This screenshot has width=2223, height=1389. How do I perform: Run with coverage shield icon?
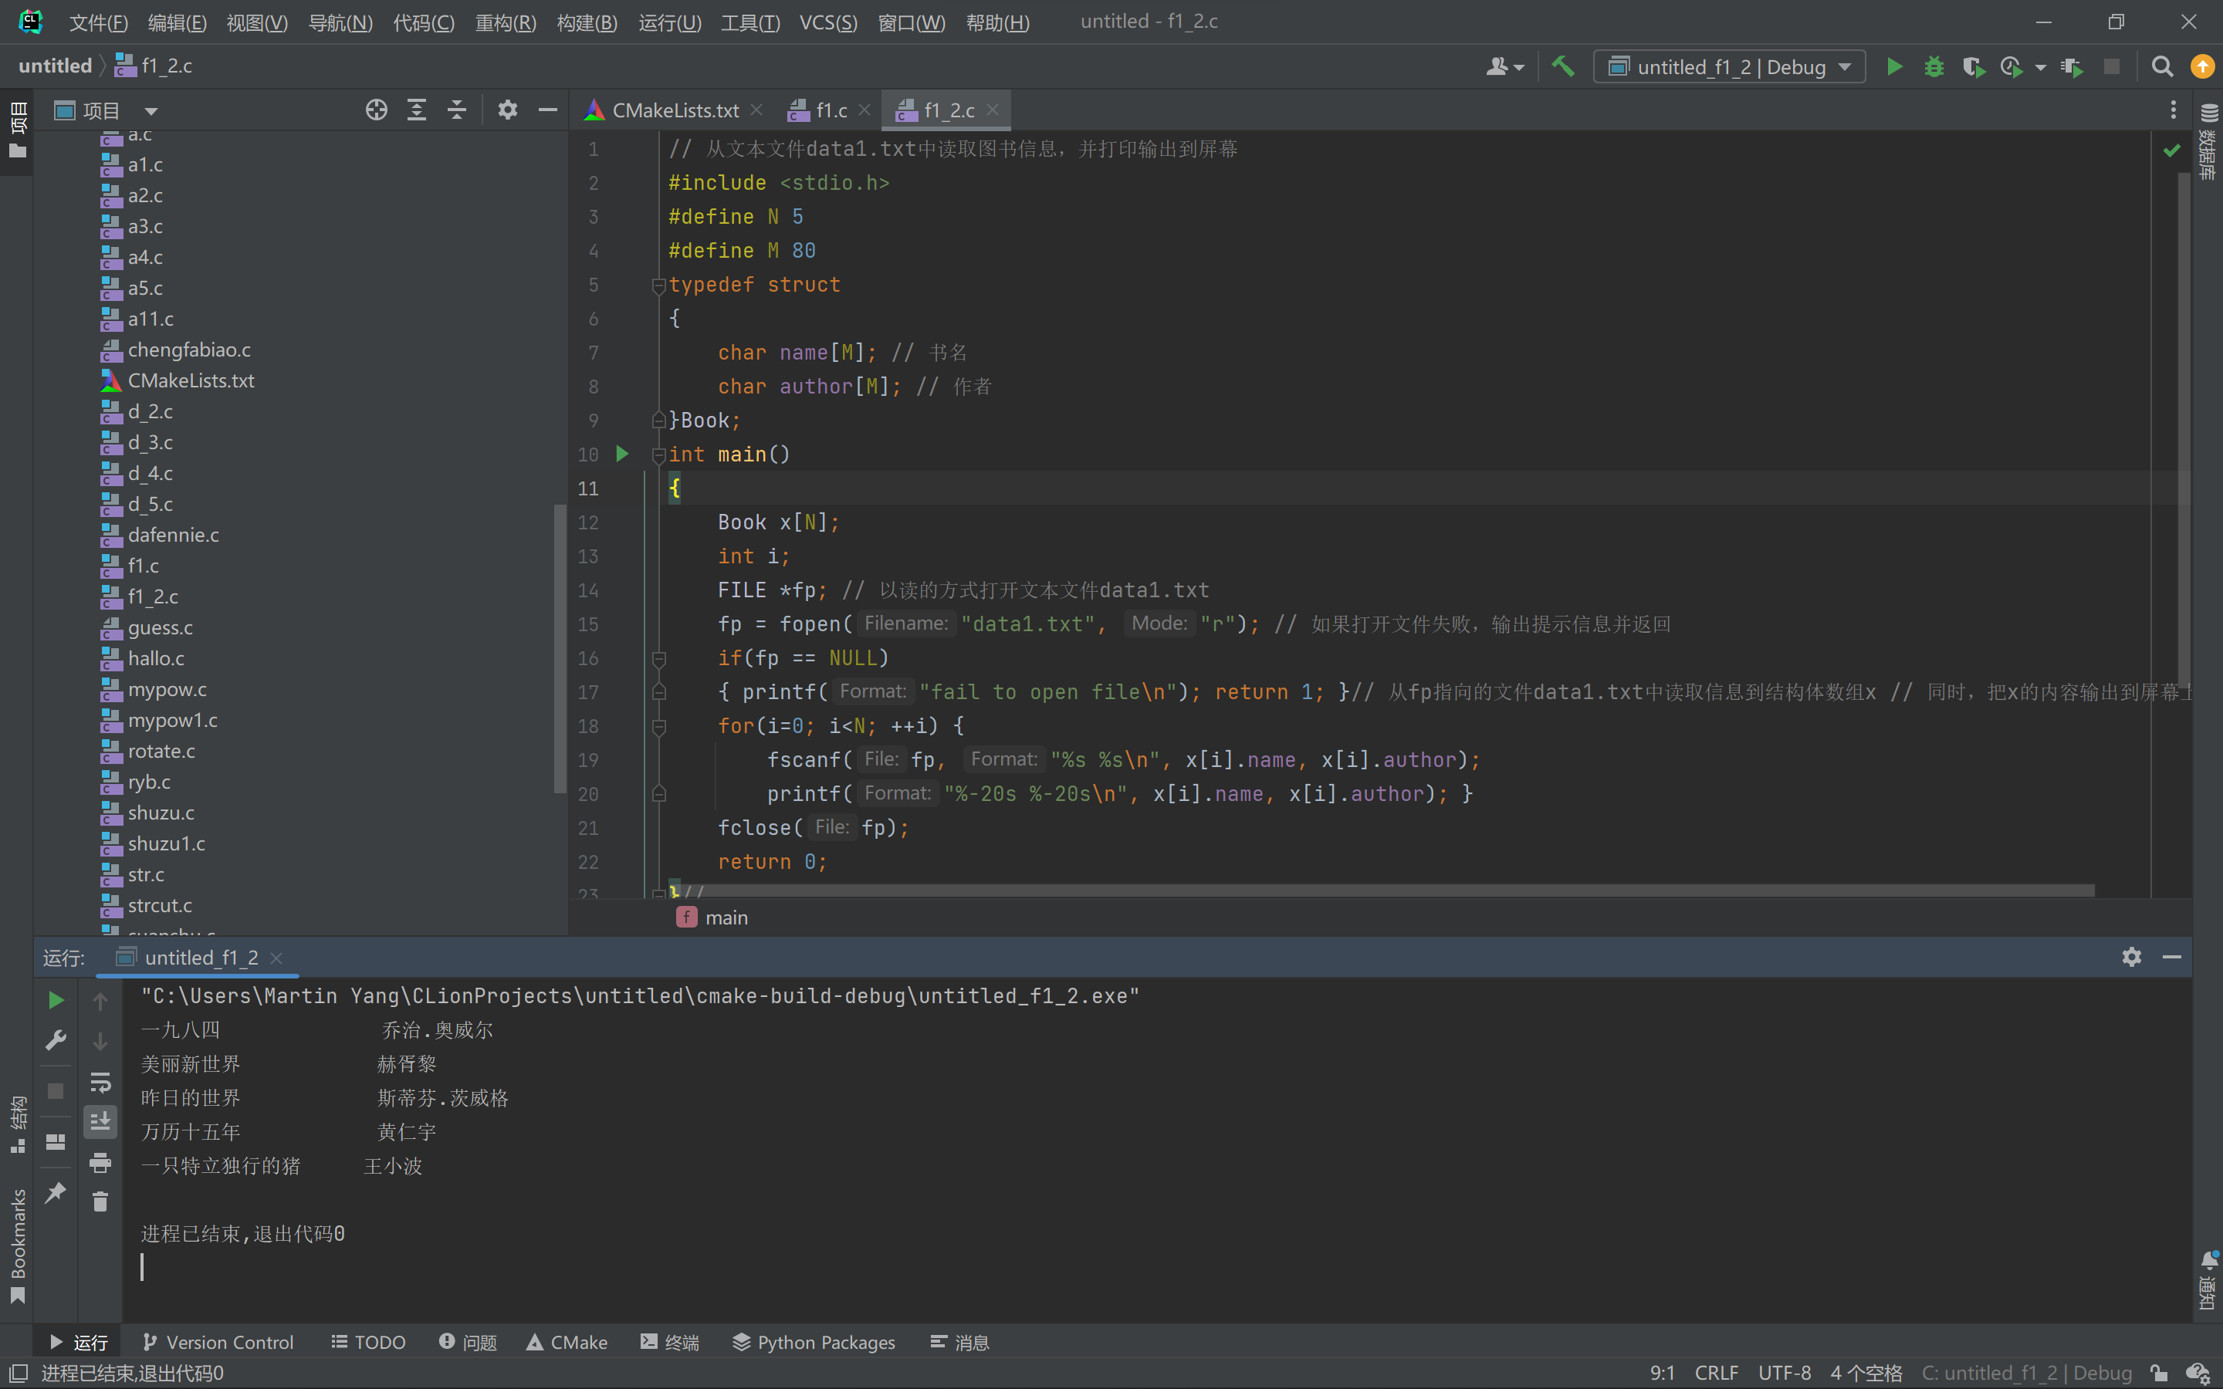click(x=1972, y=66)
